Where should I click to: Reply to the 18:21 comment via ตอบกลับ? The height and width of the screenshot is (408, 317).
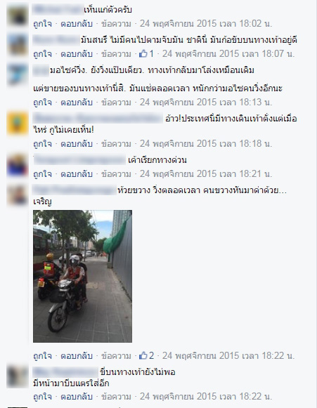pyautogui.click(x=77, y=174)
